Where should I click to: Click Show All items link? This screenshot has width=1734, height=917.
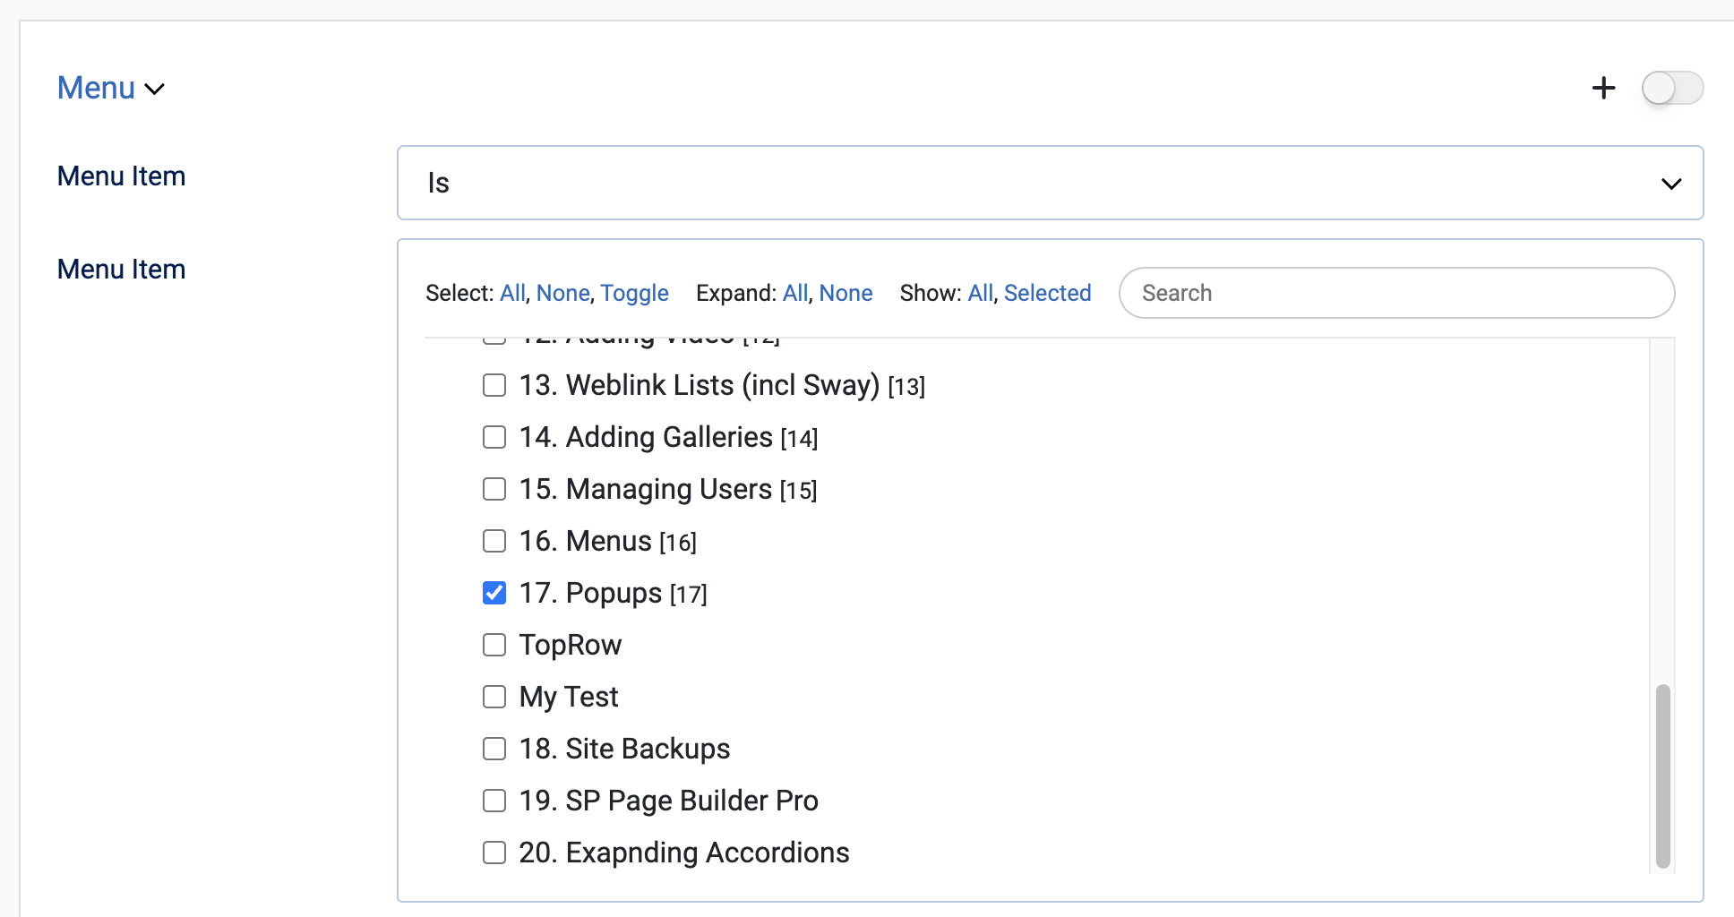[980, 293]
